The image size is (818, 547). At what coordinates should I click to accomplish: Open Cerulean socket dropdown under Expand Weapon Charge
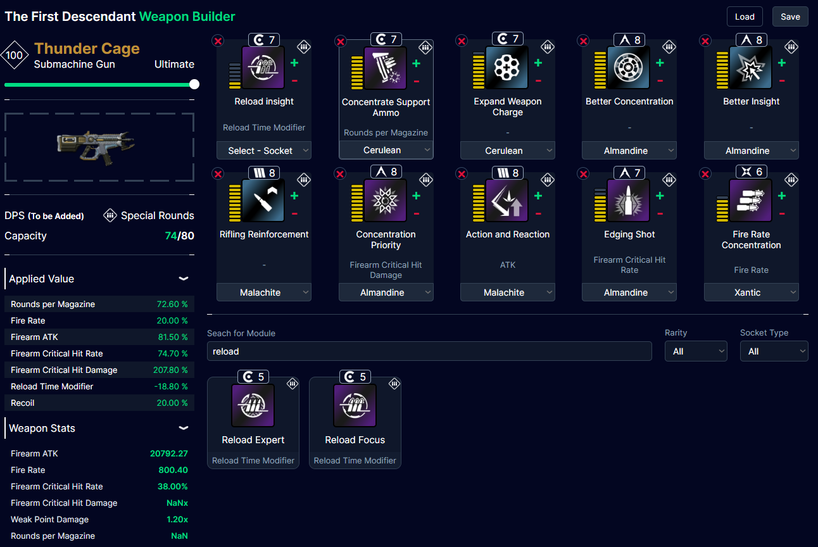coord(508,151)
